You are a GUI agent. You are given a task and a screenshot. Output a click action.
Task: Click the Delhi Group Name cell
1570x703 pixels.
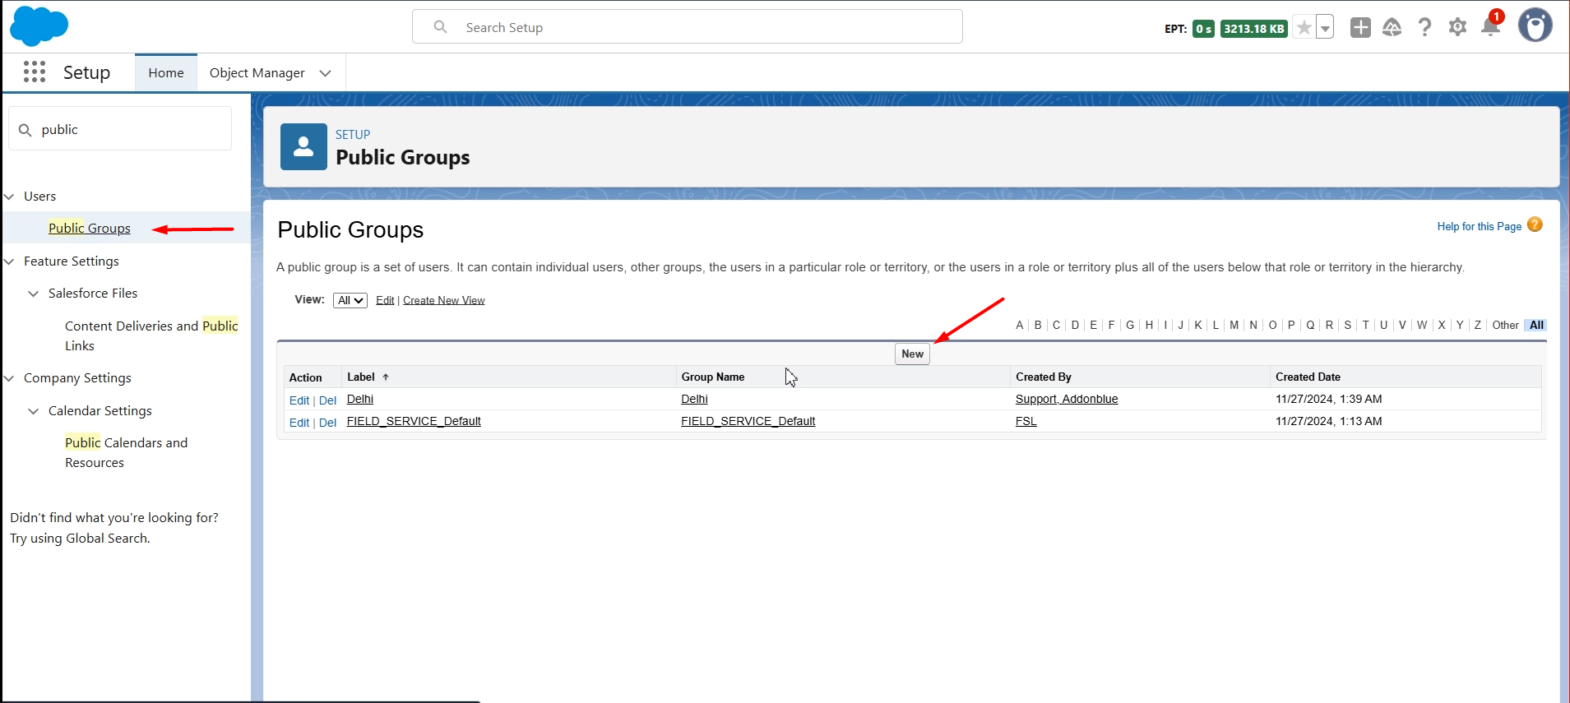click(x=694, y=399)
